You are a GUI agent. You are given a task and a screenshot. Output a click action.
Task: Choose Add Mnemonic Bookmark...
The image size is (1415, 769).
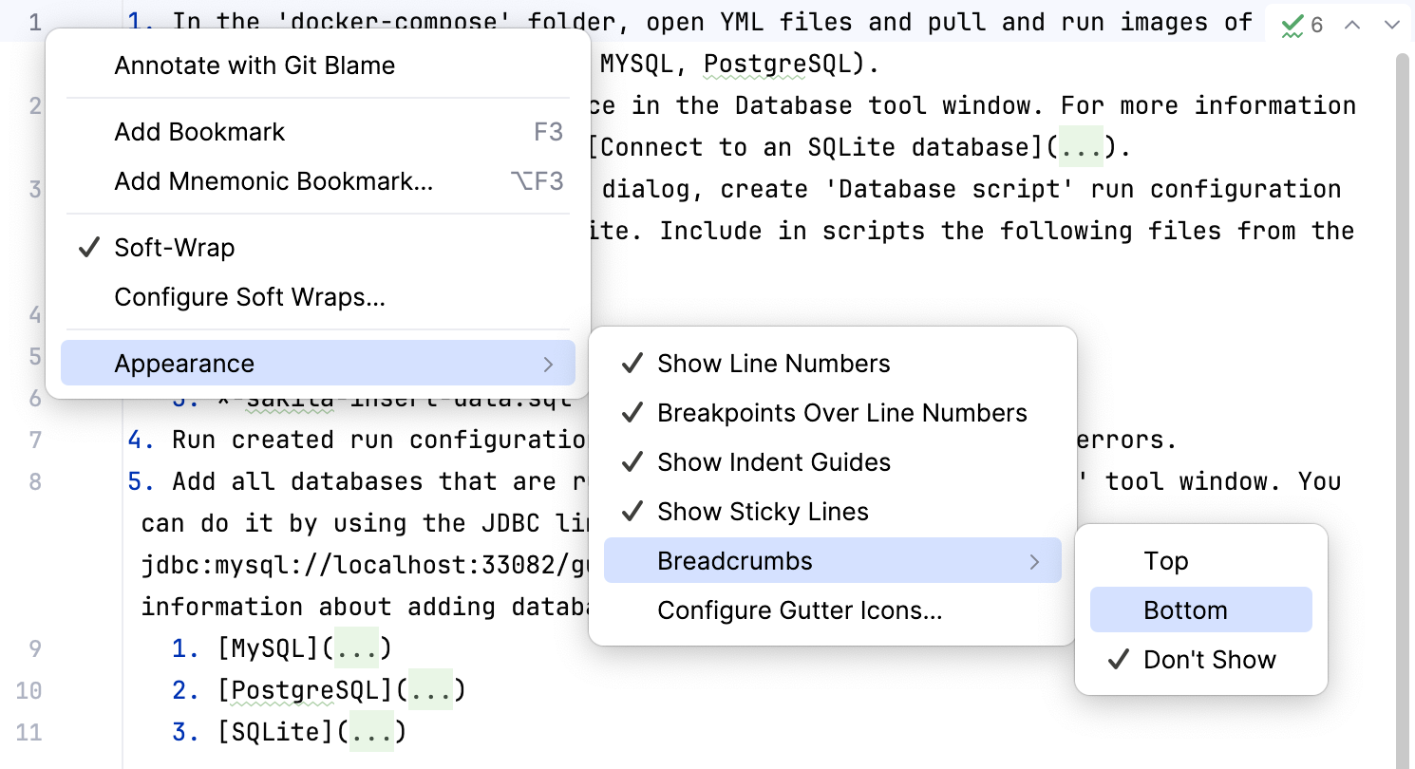273,180
